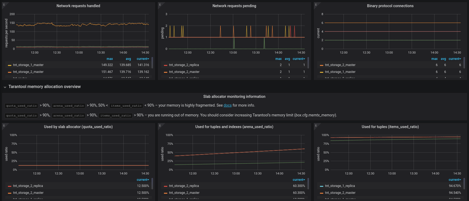Click quota_used_ratio legend scrollbar

pos(152,183)
